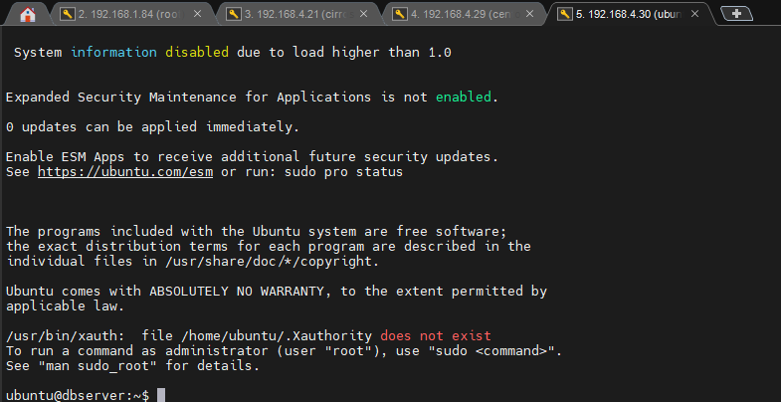
Task: Close the 192.168.4.29 session tab
Action: [530, 15]
